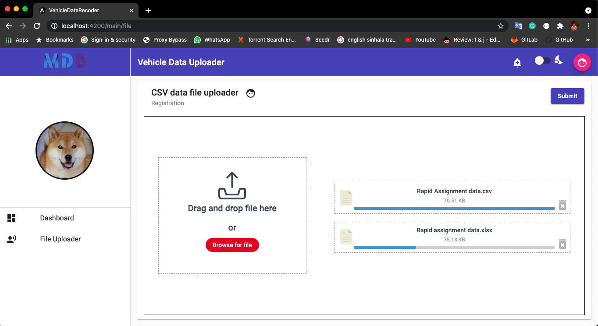The image size is (598, 326).
Task: Open the Apps bookmark
Action: [x=17, y=40]
